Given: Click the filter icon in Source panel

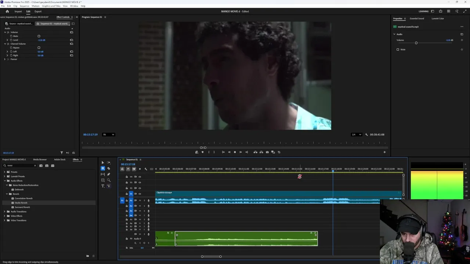Looking at the screenshot, I should click(x=62, y=153).
